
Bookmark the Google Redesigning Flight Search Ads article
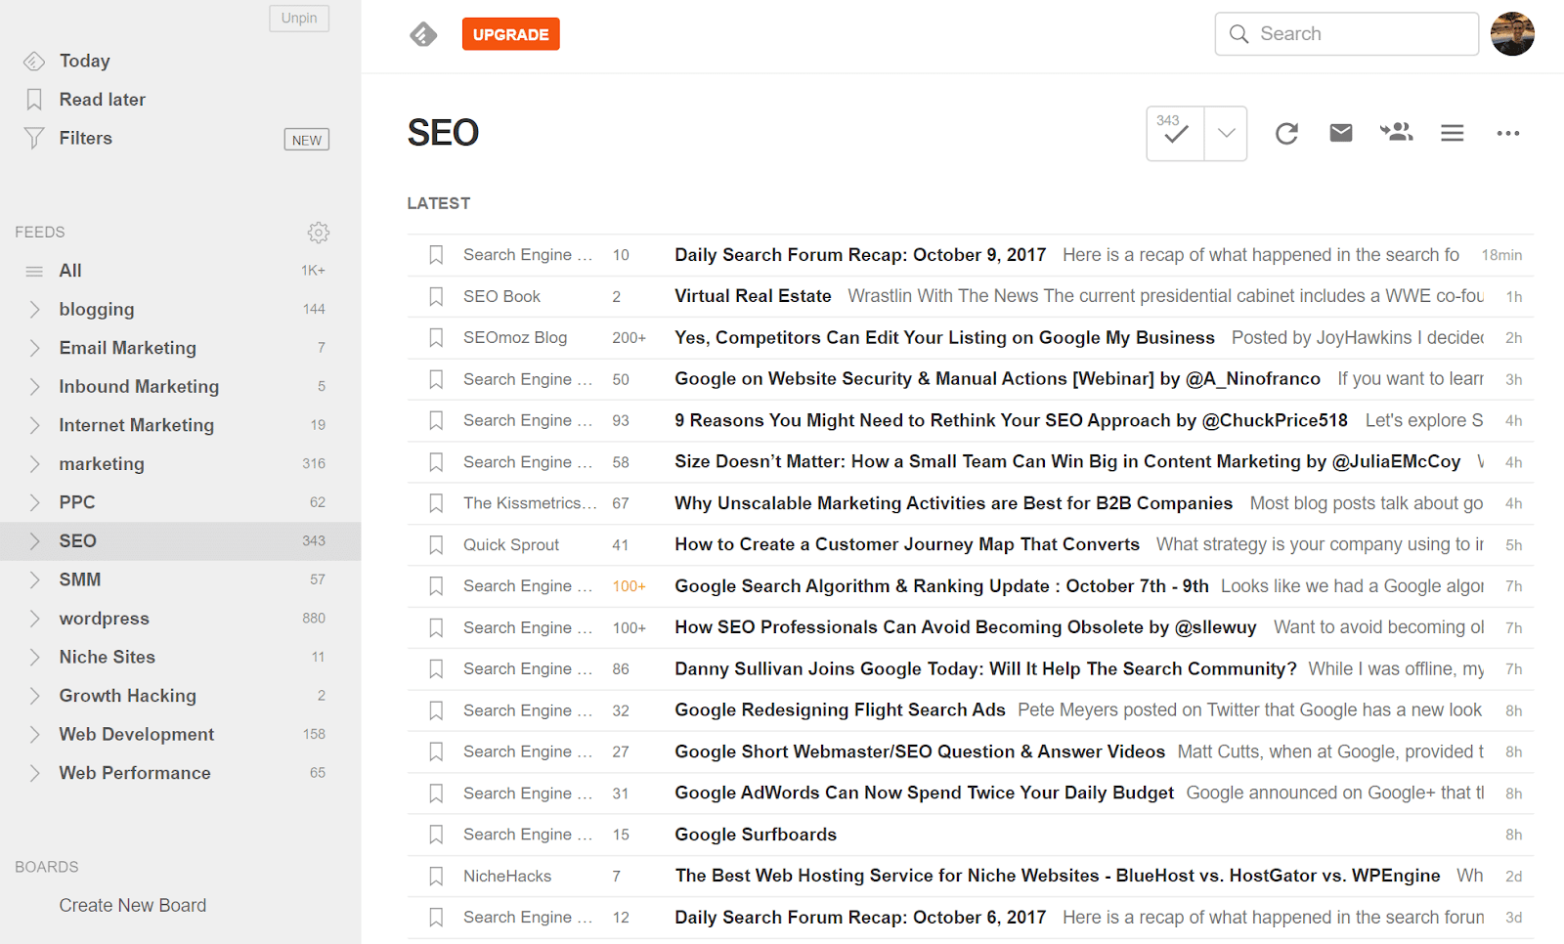pyautogui.click(x=436, y=710)
